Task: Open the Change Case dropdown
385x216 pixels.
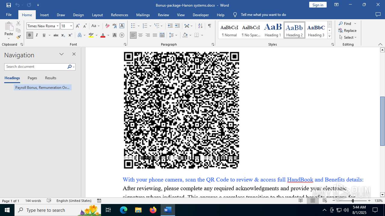Action: coord(95,26)
